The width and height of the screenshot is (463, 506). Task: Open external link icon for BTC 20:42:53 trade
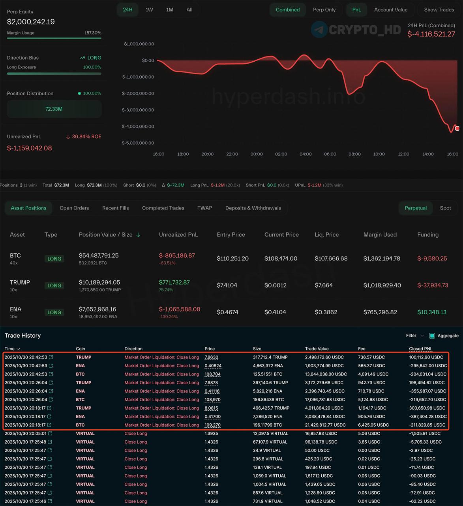tap(51, 374)
